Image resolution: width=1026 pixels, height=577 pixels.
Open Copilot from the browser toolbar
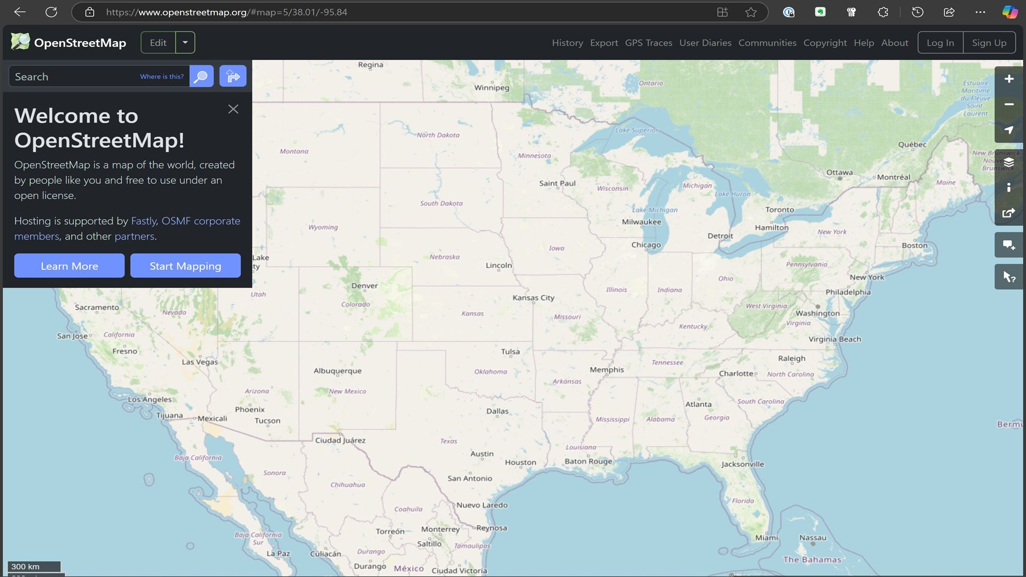tap(1009, 12)
